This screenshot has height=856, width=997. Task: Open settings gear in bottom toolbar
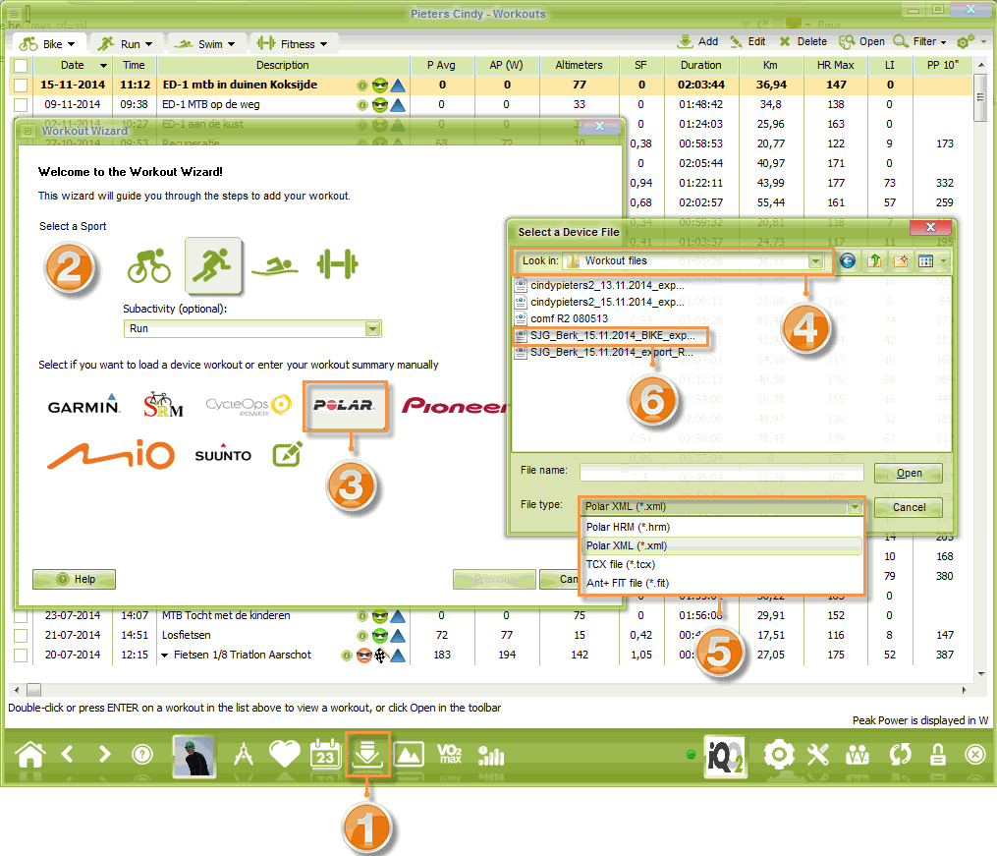pos(779,755)
